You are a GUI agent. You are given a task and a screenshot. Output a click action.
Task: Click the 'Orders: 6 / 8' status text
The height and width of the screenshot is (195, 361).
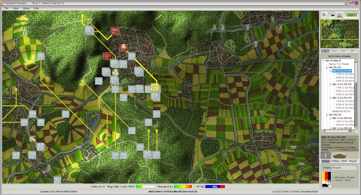(98, 187)
